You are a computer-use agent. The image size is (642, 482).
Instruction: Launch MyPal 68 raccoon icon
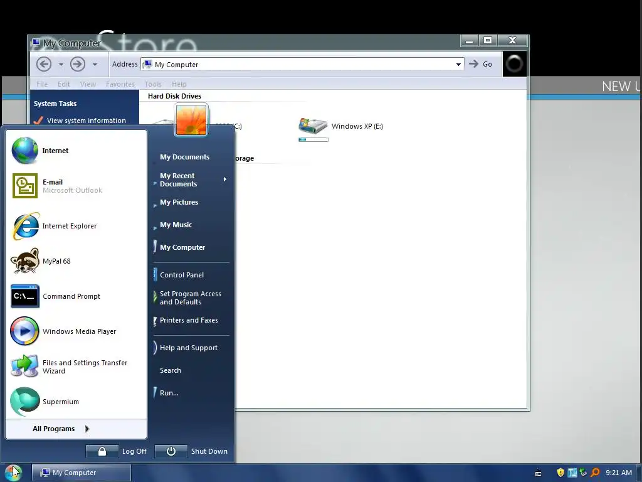(x=25, y=260)
